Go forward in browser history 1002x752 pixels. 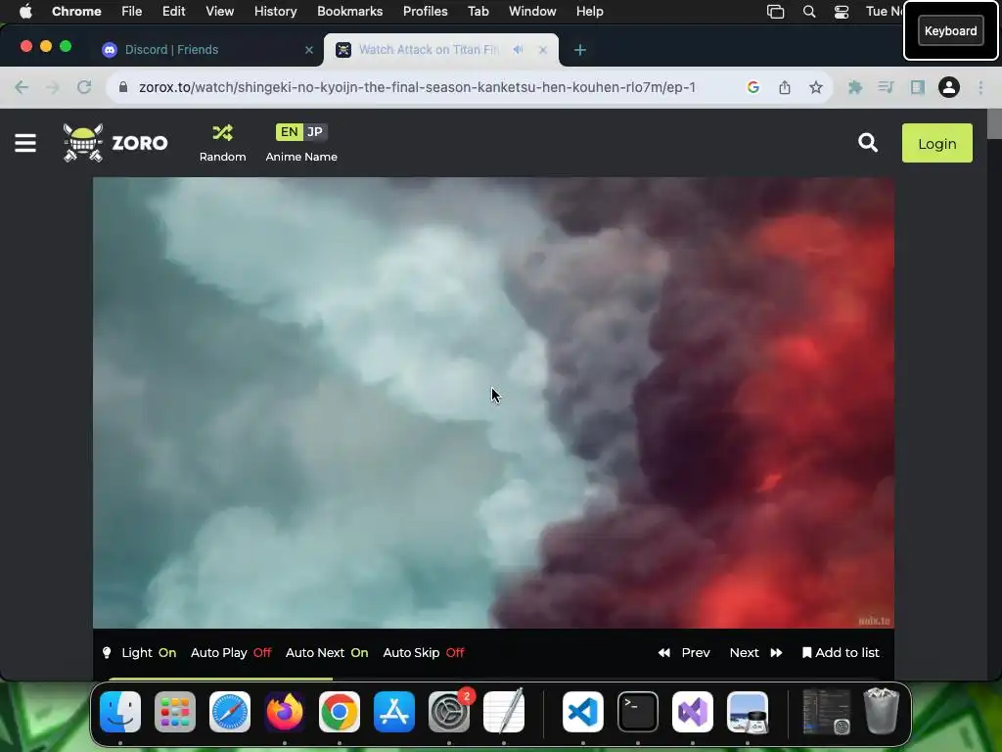[53, 87]
